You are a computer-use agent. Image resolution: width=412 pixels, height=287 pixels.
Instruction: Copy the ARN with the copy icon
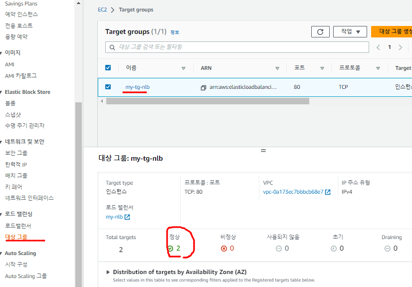(x=204, y=87)
